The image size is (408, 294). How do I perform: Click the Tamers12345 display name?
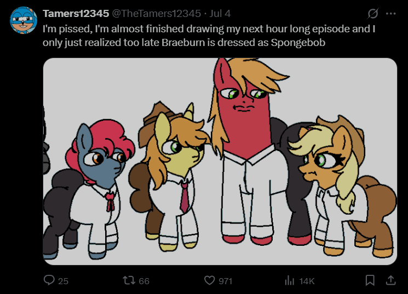76,14
